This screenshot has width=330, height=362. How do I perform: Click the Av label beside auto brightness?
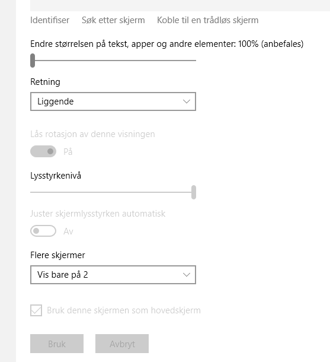68,231
